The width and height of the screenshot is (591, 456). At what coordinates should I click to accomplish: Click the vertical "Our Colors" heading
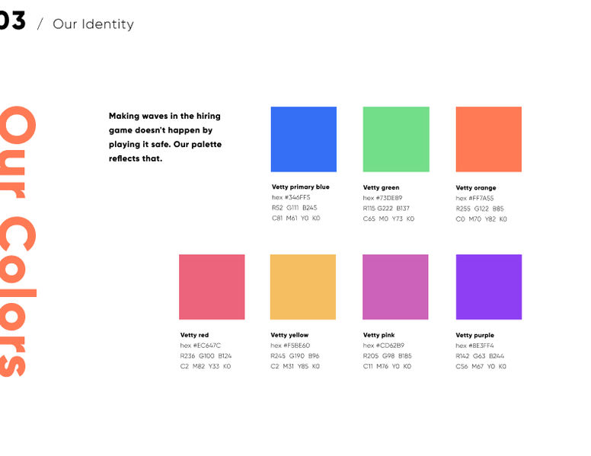point(17,240)
